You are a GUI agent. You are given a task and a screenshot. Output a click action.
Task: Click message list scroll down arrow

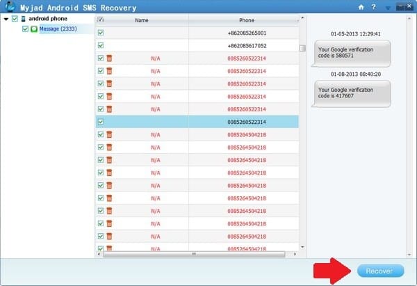pos(302,247)
